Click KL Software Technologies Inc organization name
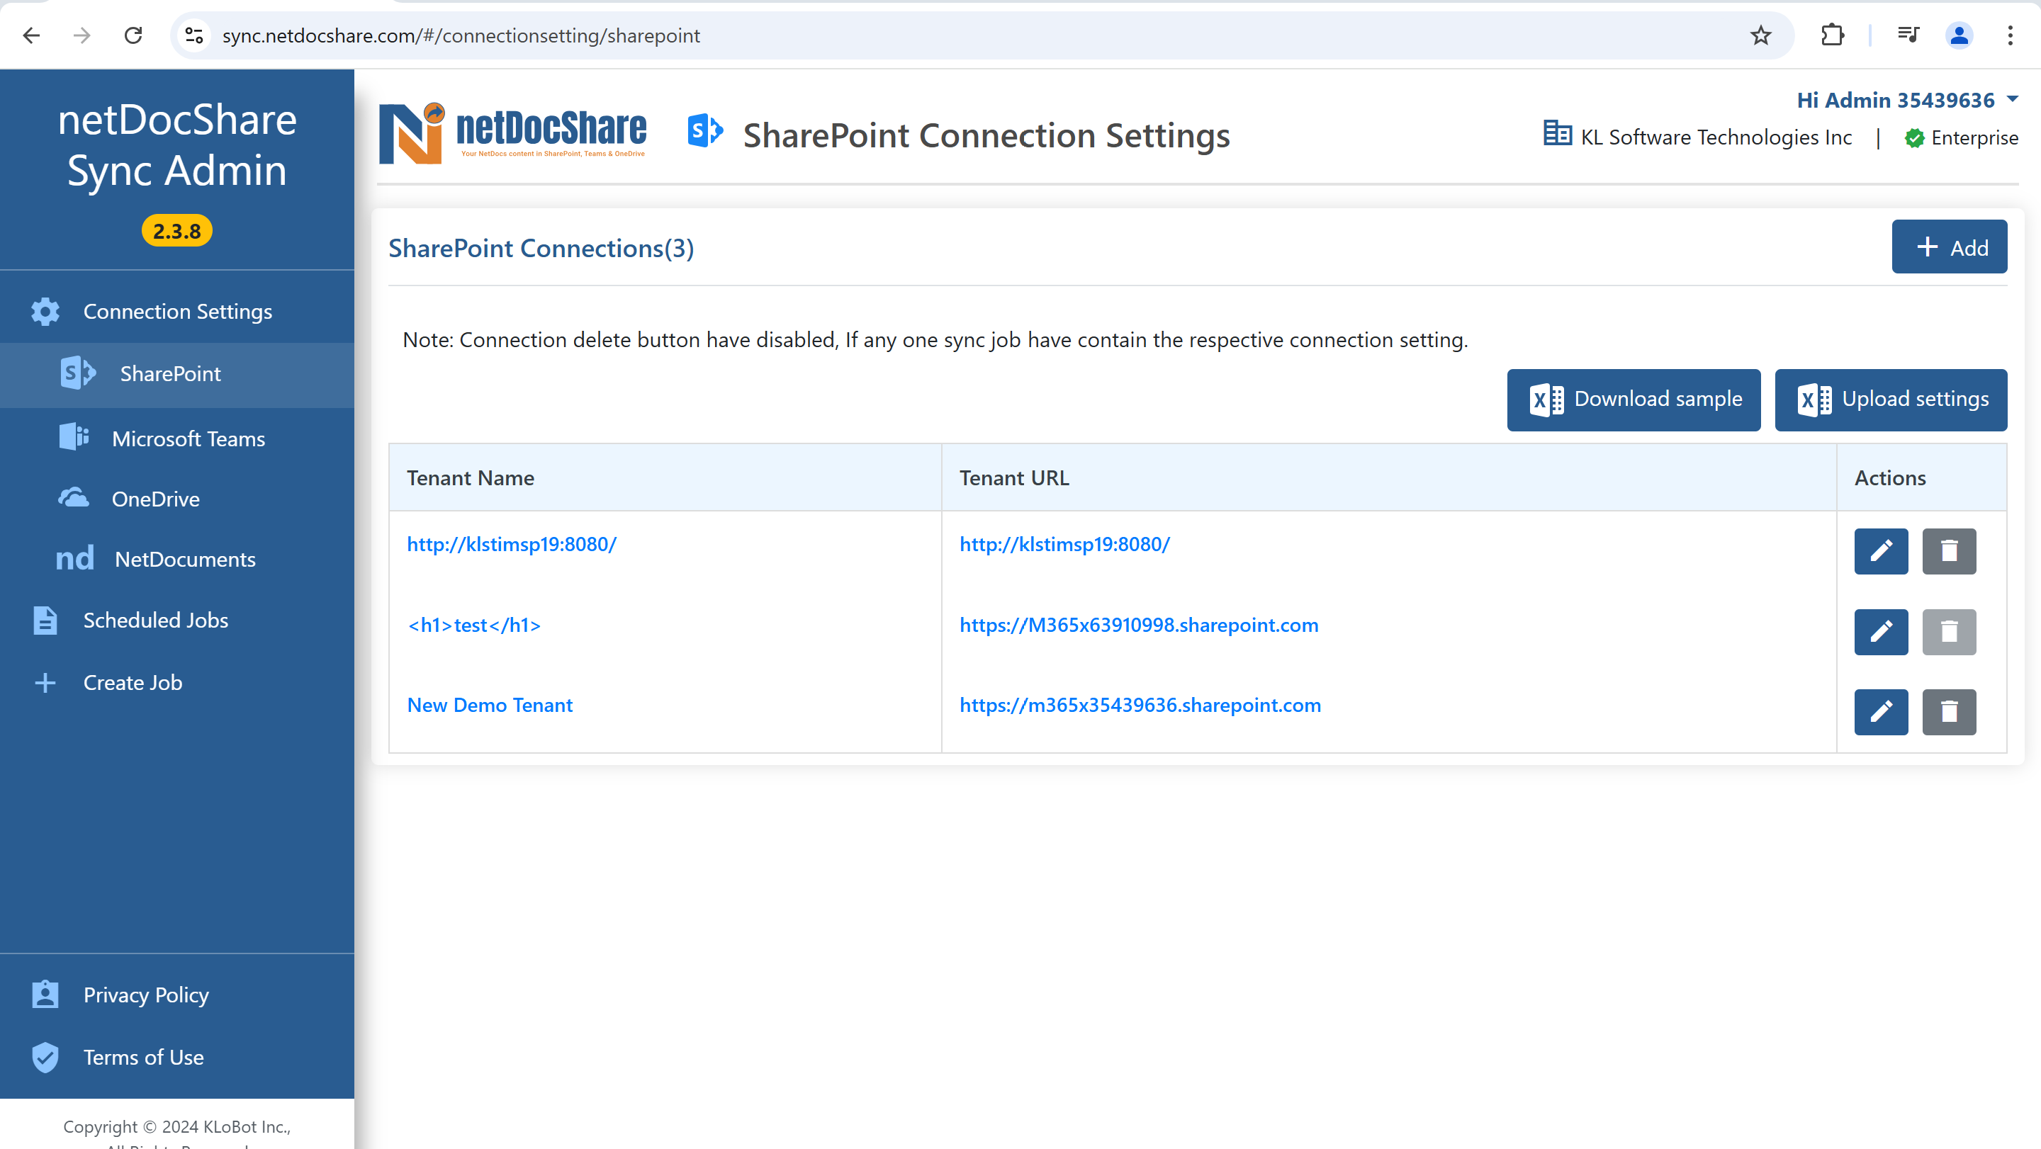 (1716, 137)
